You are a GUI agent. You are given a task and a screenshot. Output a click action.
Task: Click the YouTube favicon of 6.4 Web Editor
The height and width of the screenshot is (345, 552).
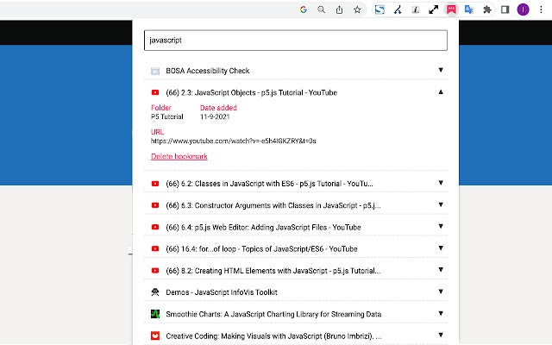tap(155, 227)
